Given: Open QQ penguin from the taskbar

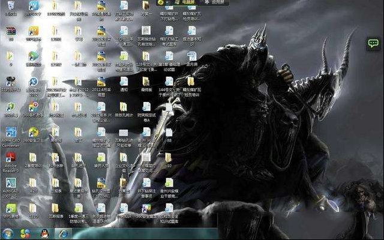Looking at the screenshot, I should coord(44,234).
